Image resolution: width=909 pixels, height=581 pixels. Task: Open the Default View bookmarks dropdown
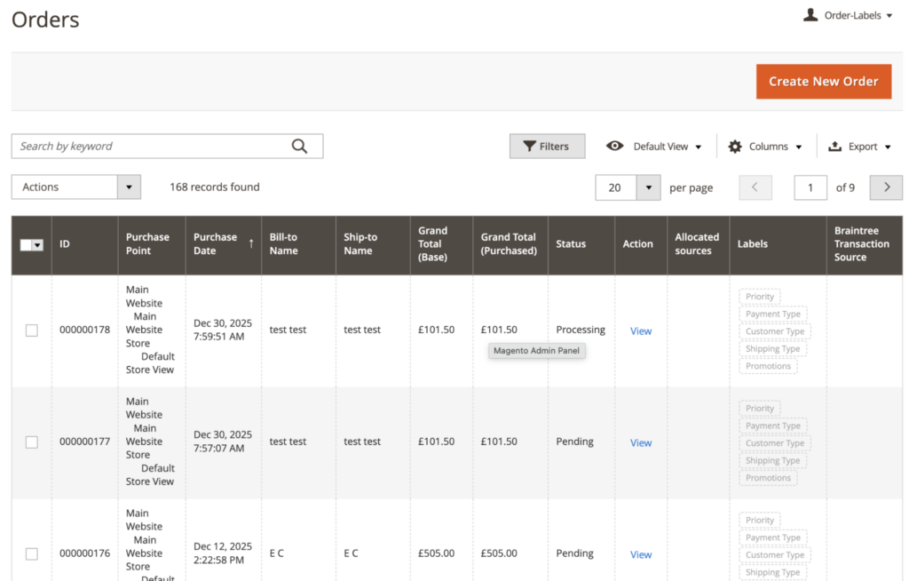654,147
